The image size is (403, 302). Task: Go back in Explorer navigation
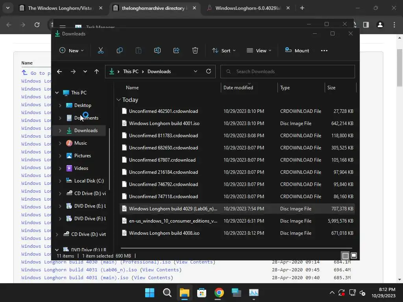click(59, 72)
